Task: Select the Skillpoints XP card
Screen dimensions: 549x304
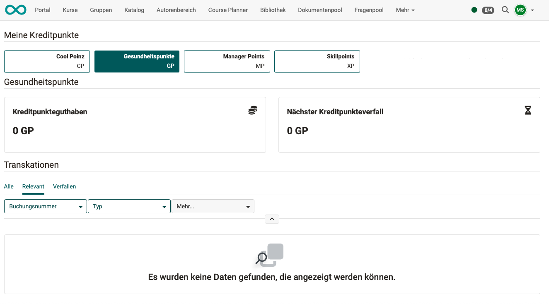Action: coord(317,61)
